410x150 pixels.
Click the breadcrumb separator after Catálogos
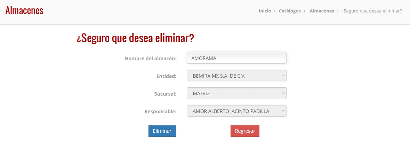pyautogui.click(x=305, y=11)
